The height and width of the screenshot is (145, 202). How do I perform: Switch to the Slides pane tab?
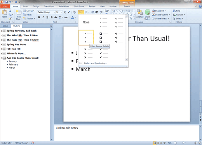click(5, 26)
